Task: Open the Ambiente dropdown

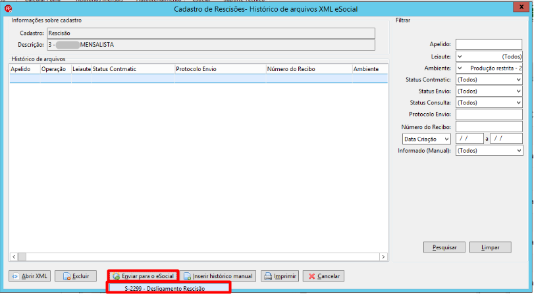Action: coord(489,68)
